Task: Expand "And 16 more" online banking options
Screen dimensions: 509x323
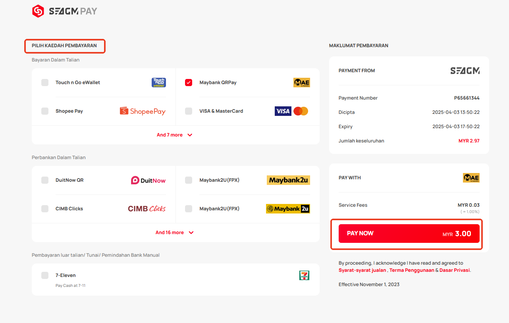Action: click(x=175, y=233)
